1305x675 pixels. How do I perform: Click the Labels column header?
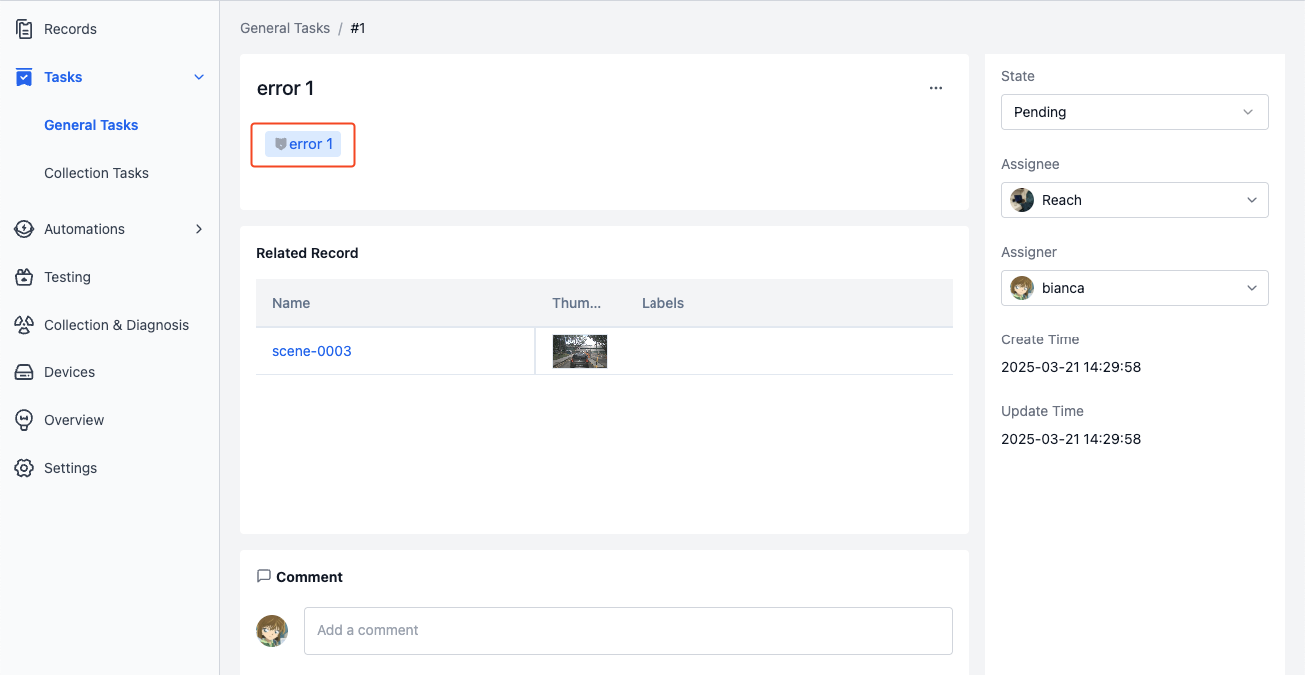pyautogui.click(x=662, y=303)
